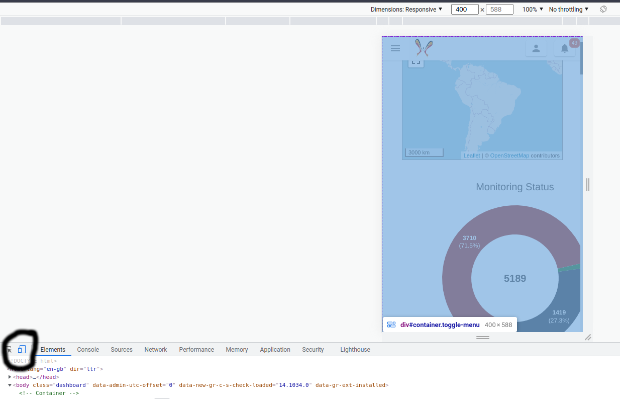Switch to the Console tab
Viewport: 620px width, 399px height.
coord(88,349)
